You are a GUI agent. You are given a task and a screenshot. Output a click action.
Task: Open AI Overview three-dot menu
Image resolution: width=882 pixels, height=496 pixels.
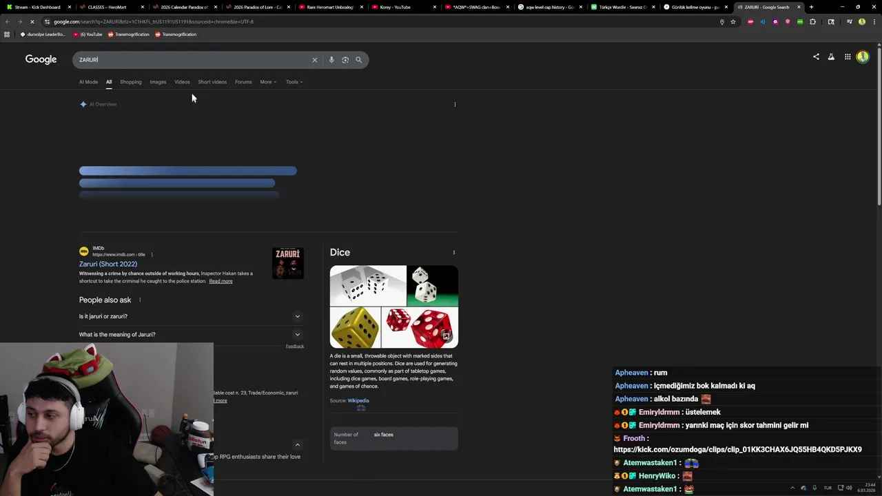pos(455,105)
